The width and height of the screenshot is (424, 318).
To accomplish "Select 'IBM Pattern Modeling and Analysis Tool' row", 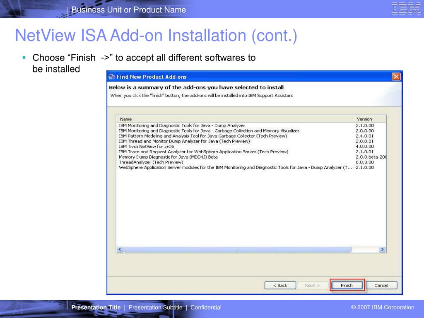I will (x=251, y=136).
